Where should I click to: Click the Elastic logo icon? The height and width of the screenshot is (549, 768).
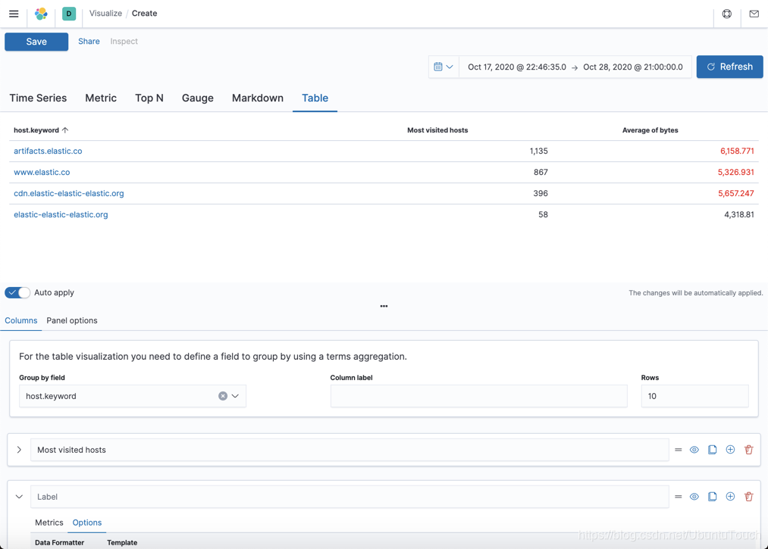(x=41, y=14)
